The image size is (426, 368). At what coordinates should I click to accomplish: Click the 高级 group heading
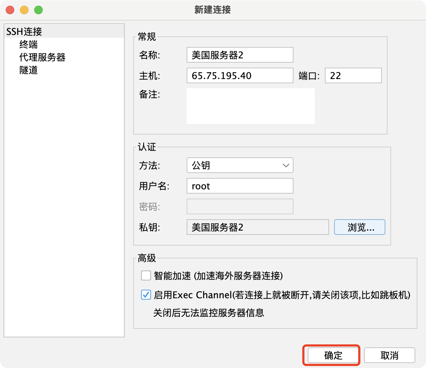pos(147,258)
